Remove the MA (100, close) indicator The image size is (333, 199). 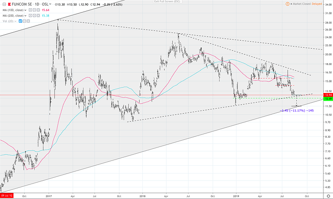pyautogui.click(x=38, y=10)
